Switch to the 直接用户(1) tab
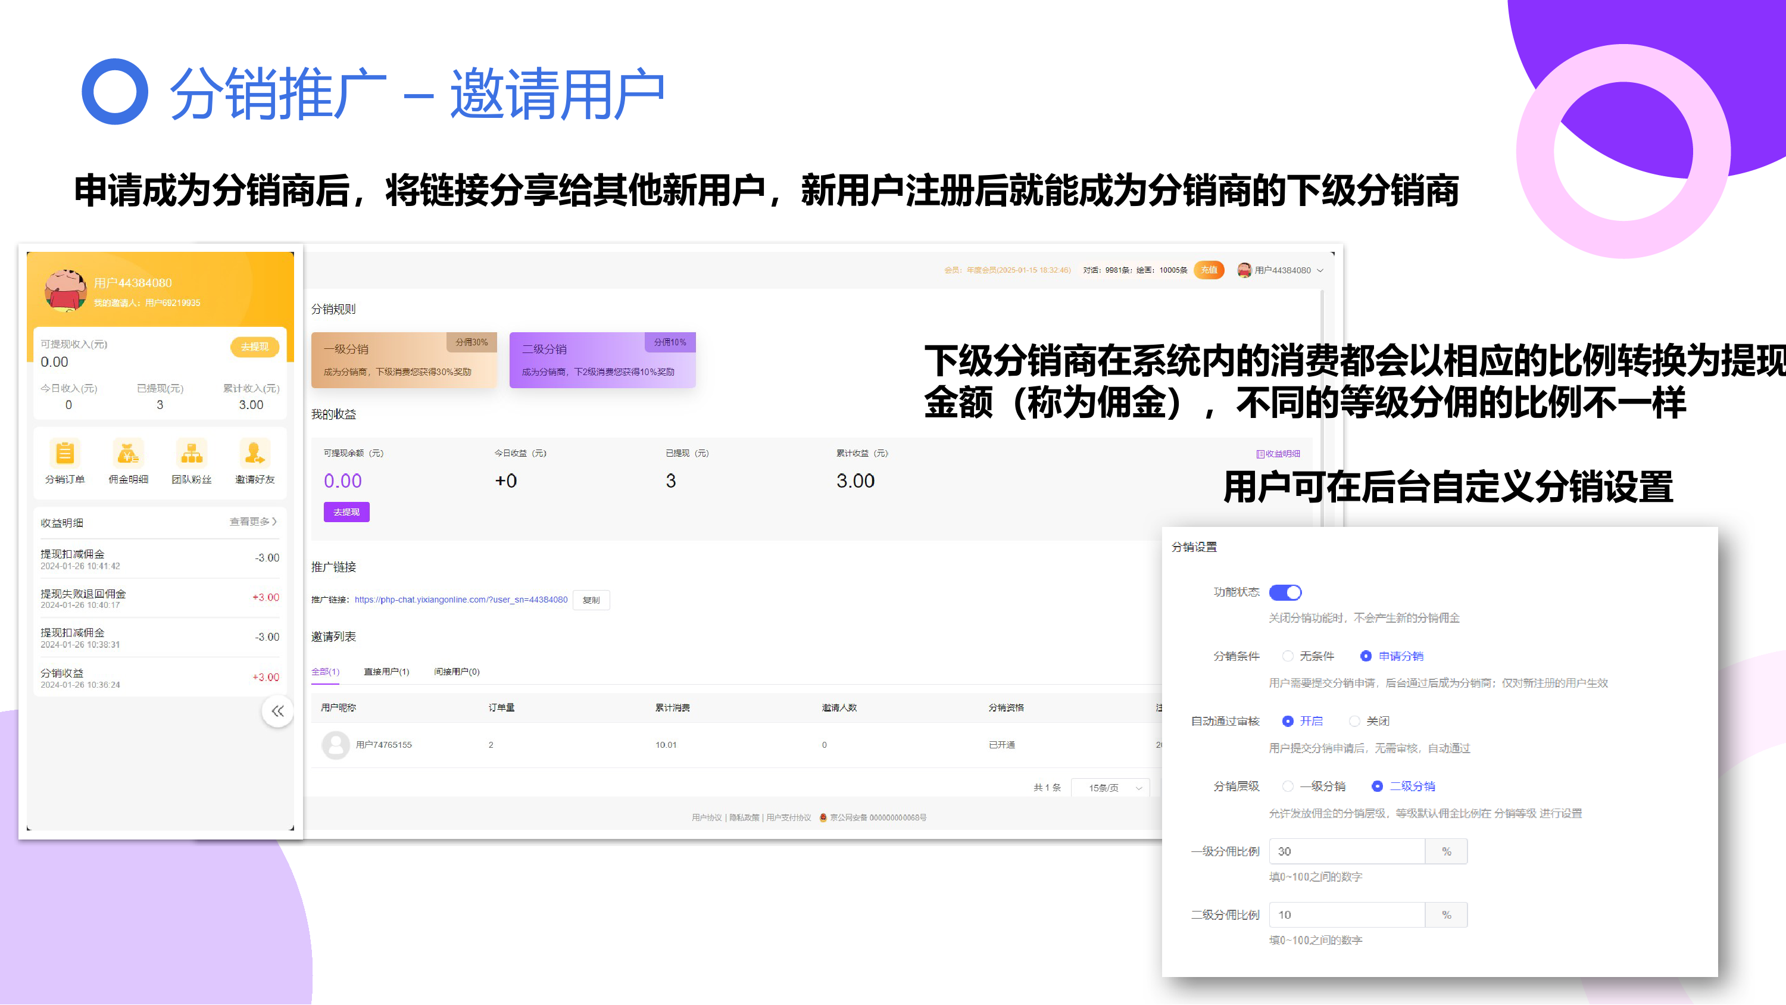1786x1005 pixels. 386,672
